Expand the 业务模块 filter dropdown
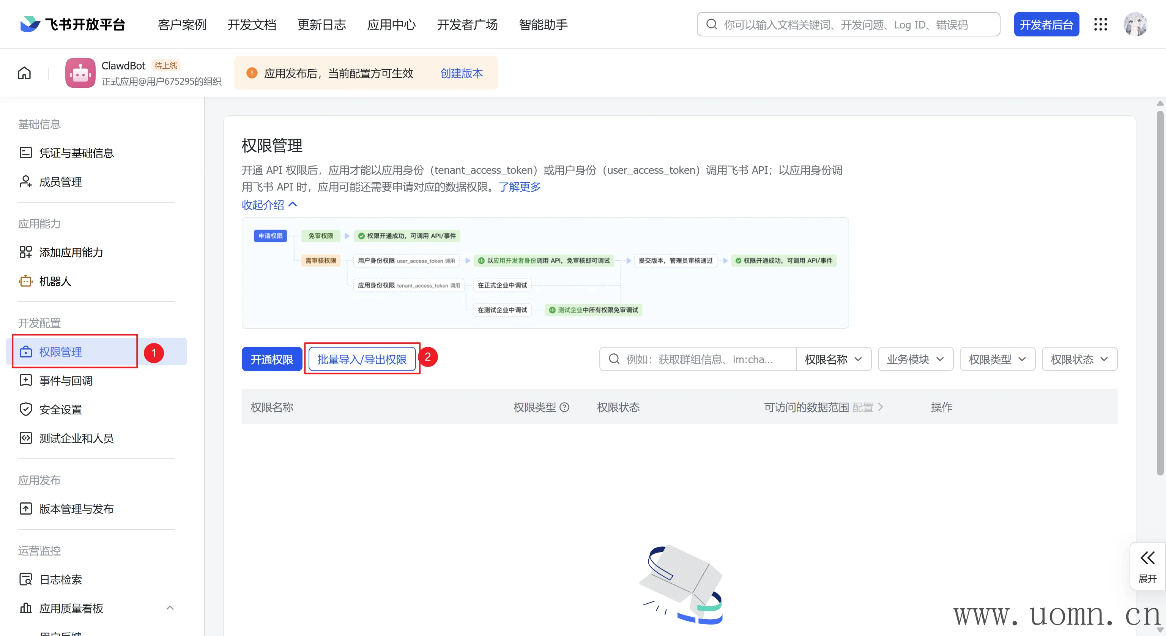Image resolution: width=1166 pixels, height=636 pixels. coord(915,359)
